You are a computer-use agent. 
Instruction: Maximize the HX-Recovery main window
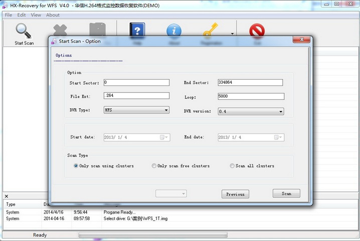pos(336,4)
